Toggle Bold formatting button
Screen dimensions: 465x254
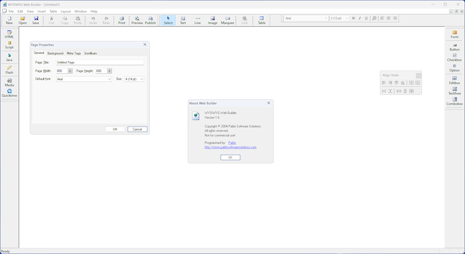[x=353, y=18]
